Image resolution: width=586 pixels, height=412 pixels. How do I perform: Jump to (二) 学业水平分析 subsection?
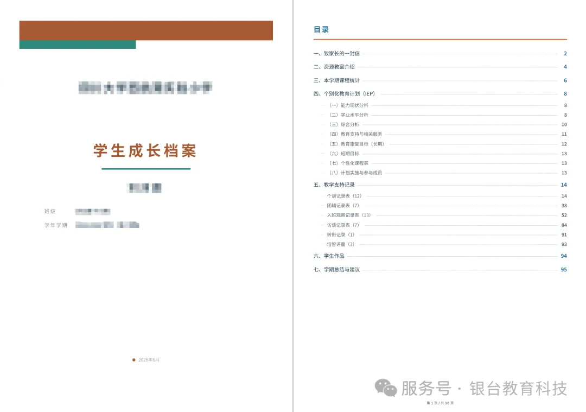[348, 115]
